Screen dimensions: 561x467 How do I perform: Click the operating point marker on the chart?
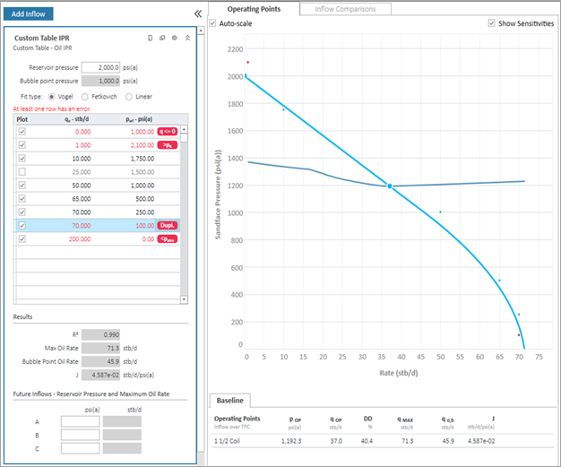(x=390, y=186)
